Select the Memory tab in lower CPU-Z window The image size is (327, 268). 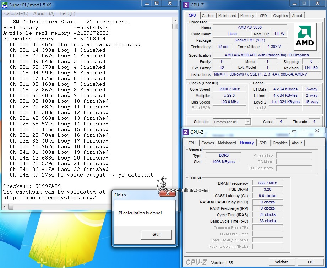pyautogui.click(x=247, y=143)
